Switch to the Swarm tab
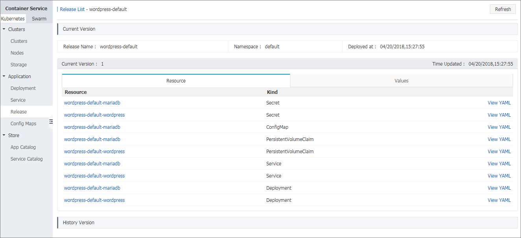 (x=39, y=18)
